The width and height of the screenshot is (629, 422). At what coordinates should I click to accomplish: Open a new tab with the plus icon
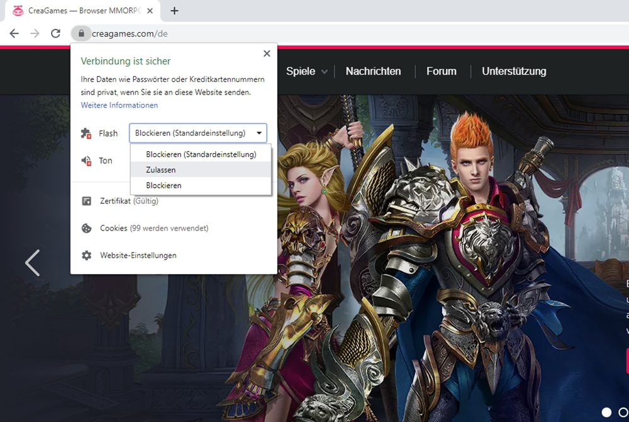coord(175,11)
